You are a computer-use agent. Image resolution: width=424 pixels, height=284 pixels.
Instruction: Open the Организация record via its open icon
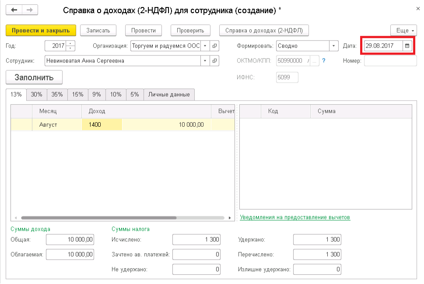[x=214, y=45]
